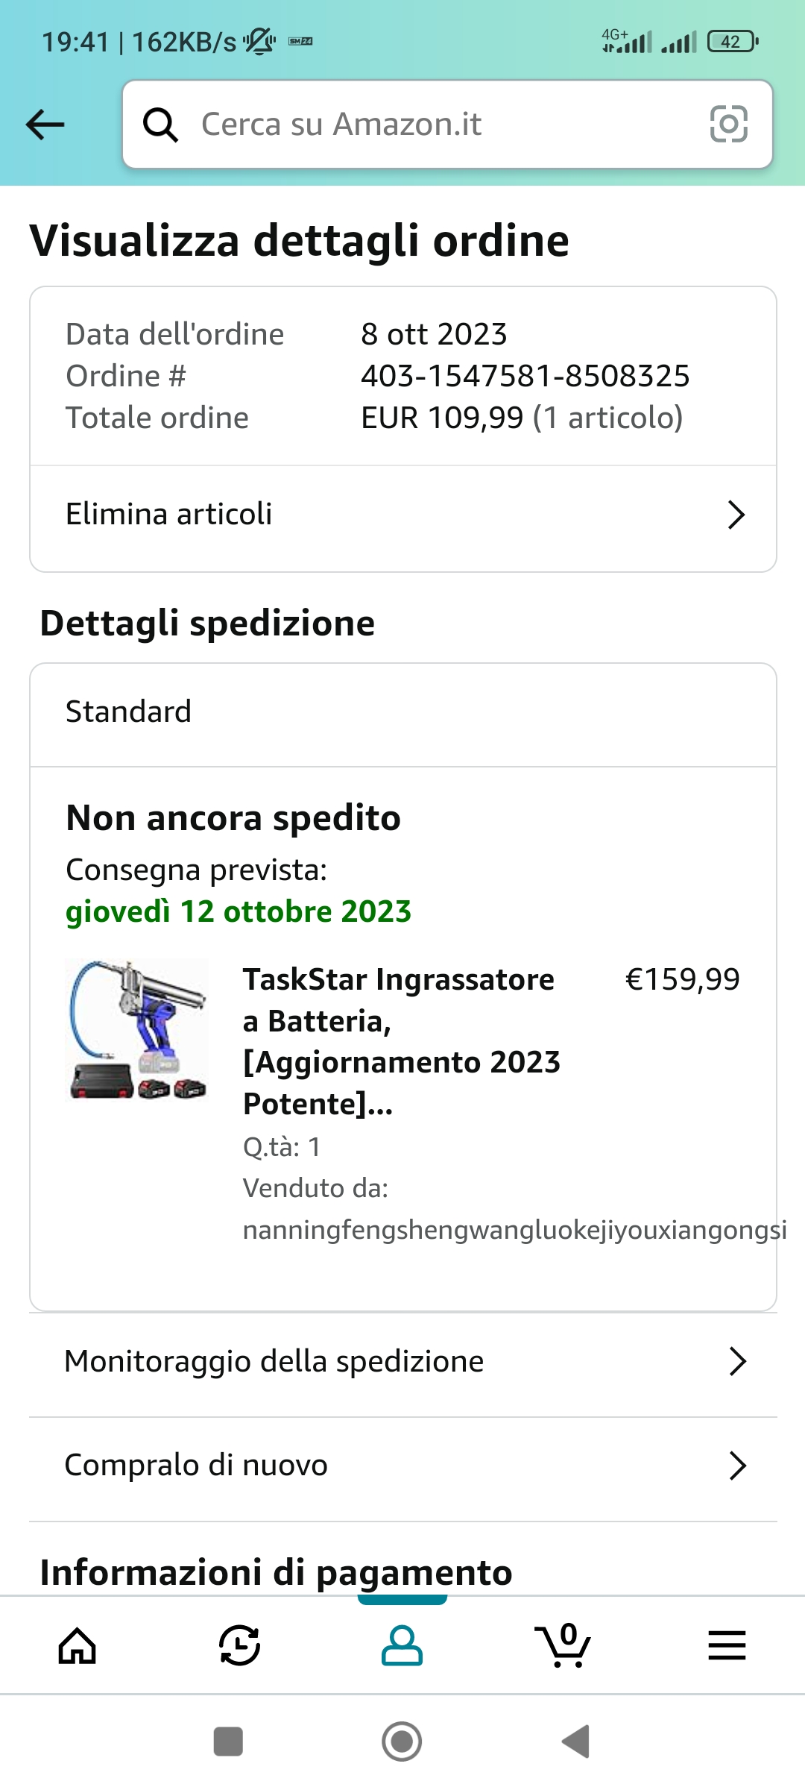805x1790 pixels.
Task: Open the hamburger menu icon
Action: coord(727,1645)
